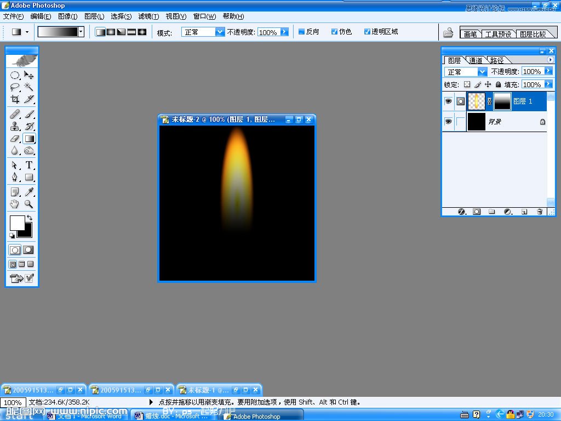The height and width of the screenshot is (421, 561).
Task: Select the Brush tool
Action: click(28, 115)
